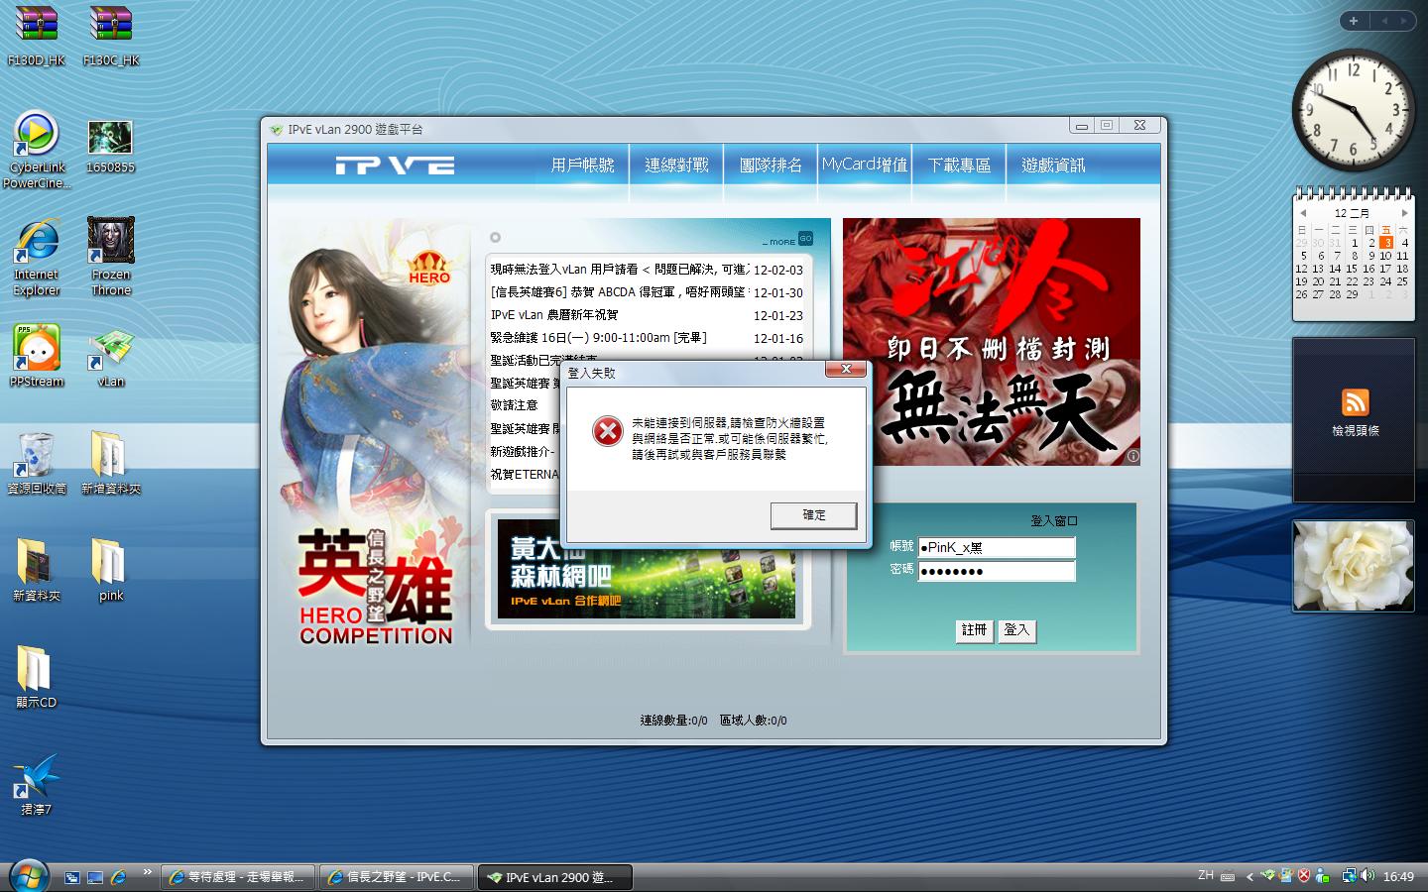The width and height of the screenshot is (1428, 892).
Task: Launch the Frozen Throne game shortcut
Action: pos(111,258)
